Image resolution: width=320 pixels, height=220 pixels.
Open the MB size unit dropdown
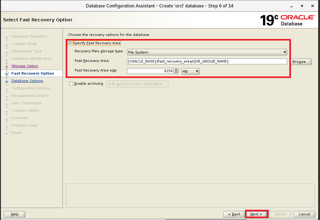click(x=191, y=71)
